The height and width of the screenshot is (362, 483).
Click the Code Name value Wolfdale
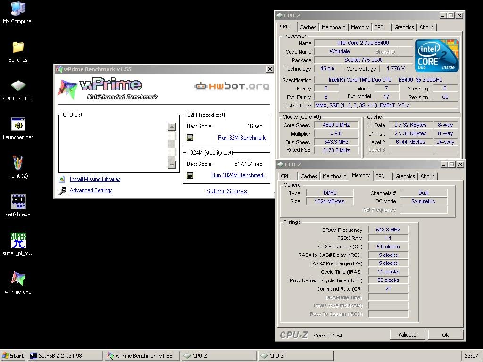(x=340, y=52)
